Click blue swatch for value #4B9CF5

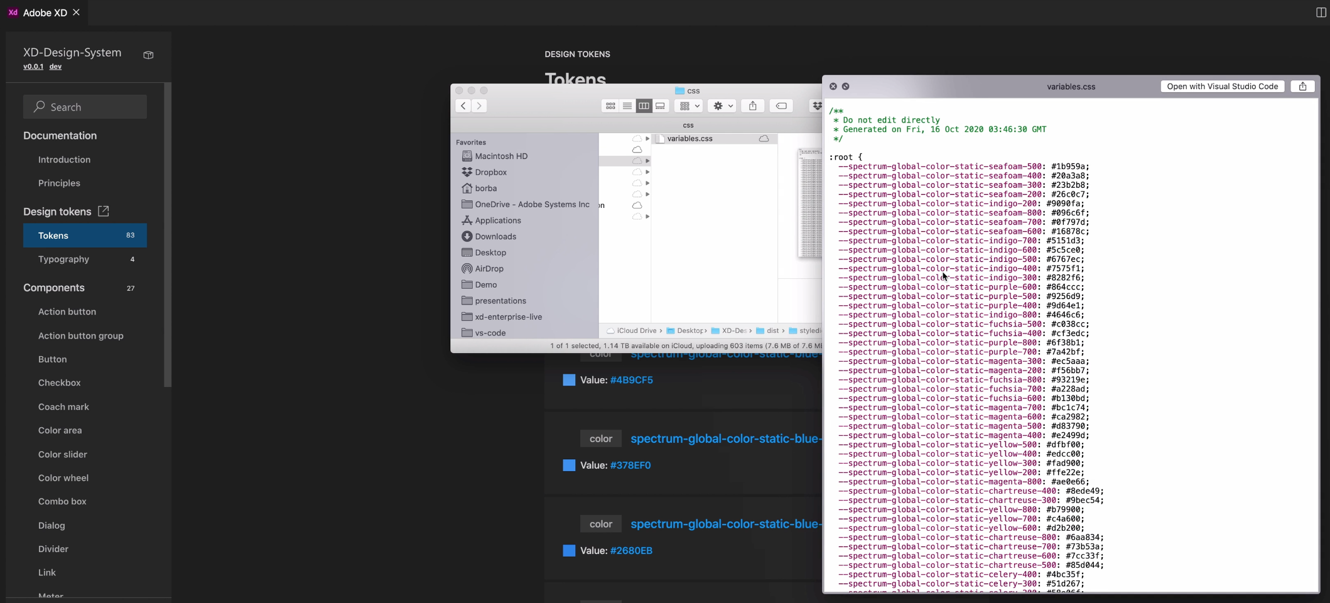(569, 380)
